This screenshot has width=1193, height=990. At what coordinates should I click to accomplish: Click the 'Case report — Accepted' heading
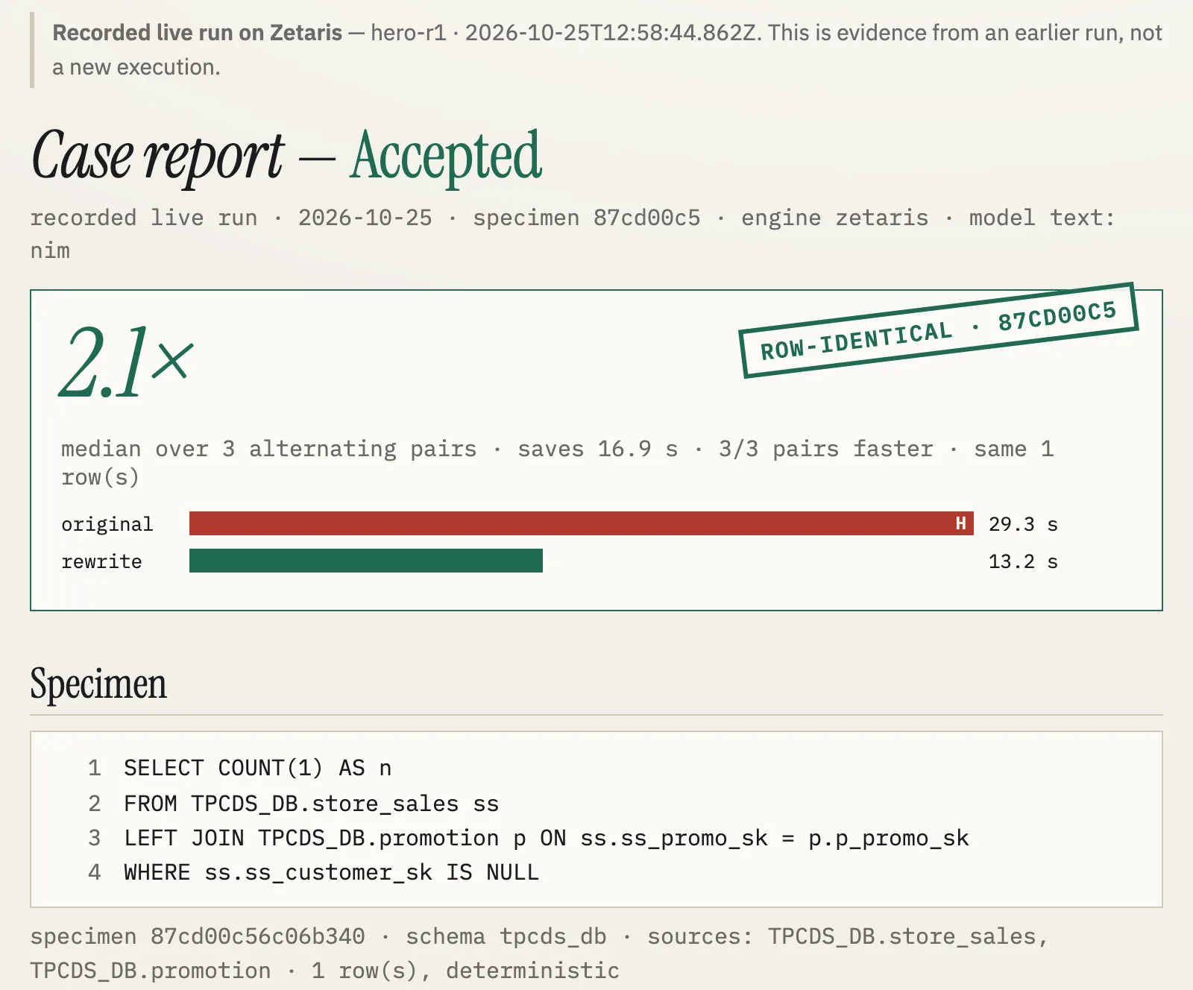point(287,155)
